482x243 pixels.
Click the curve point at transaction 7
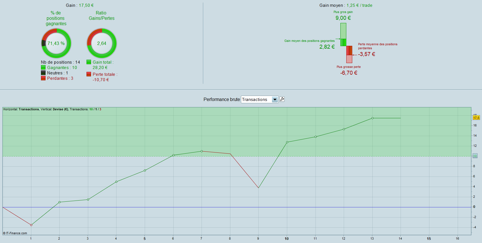click(202, 151)
